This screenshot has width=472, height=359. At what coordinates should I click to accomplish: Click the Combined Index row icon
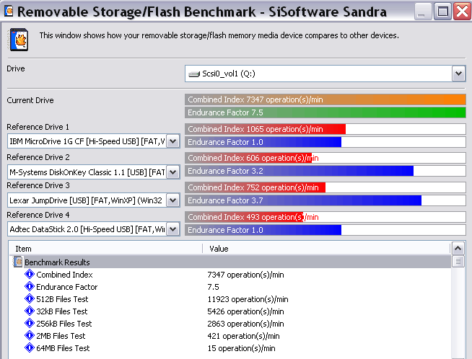pos(29,274)
